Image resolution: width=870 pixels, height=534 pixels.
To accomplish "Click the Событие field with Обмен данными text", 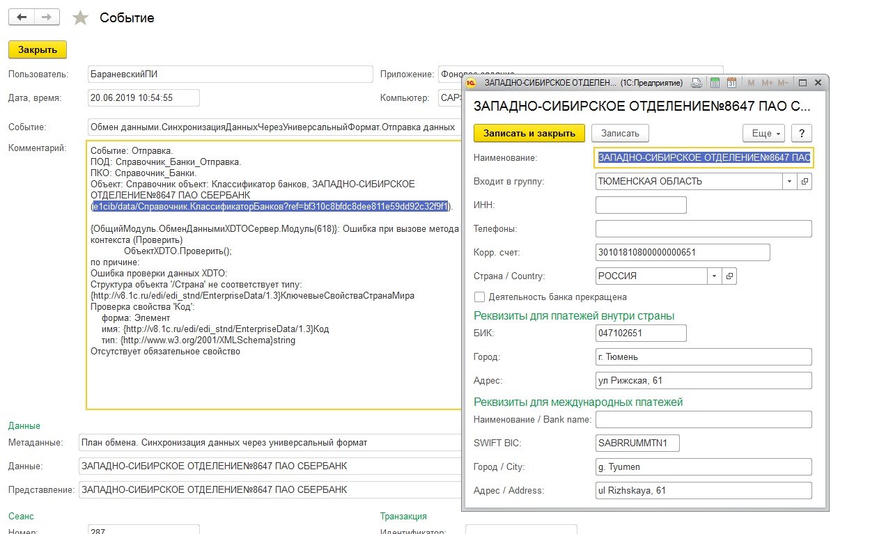I will (275, 127).
